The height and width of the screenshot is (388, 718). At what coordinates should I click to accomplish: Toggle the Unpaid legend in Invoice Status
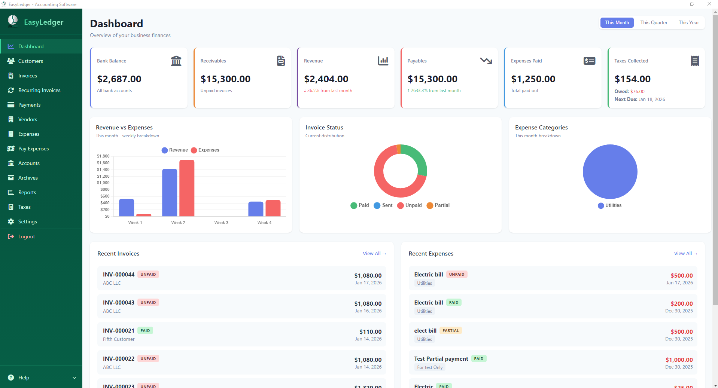coord(410,205)
